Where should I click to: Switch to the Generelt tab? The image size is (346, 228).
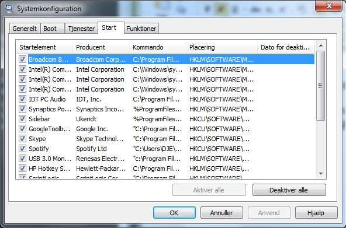point(25,29)
